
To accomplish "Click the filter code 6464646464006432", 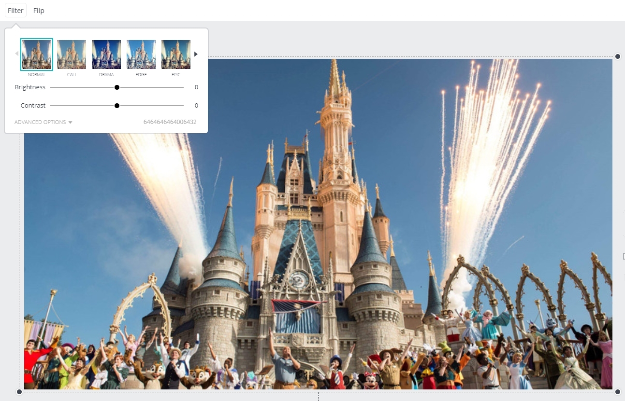I will click(x=170, y=122).
